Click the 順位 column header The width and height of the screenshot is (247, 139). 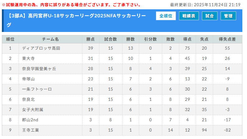(10, 39)
